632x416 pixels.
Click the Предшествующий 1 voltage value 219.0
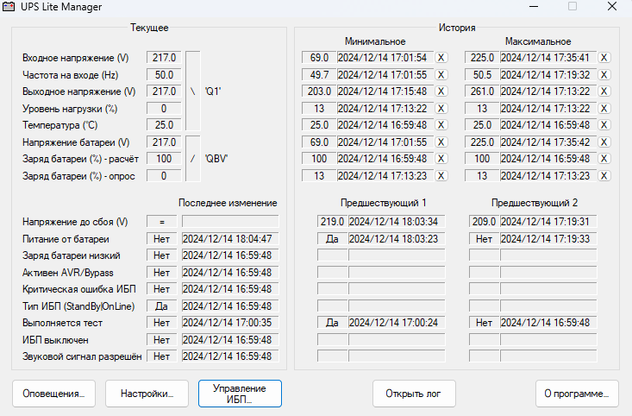pos(331,222)
